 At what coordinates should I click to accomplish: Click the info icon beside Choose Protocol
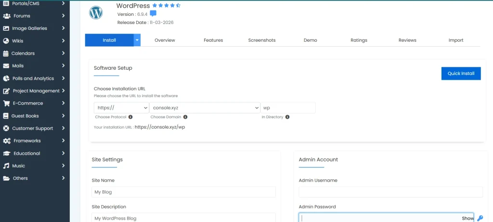(x=130, y=117)
